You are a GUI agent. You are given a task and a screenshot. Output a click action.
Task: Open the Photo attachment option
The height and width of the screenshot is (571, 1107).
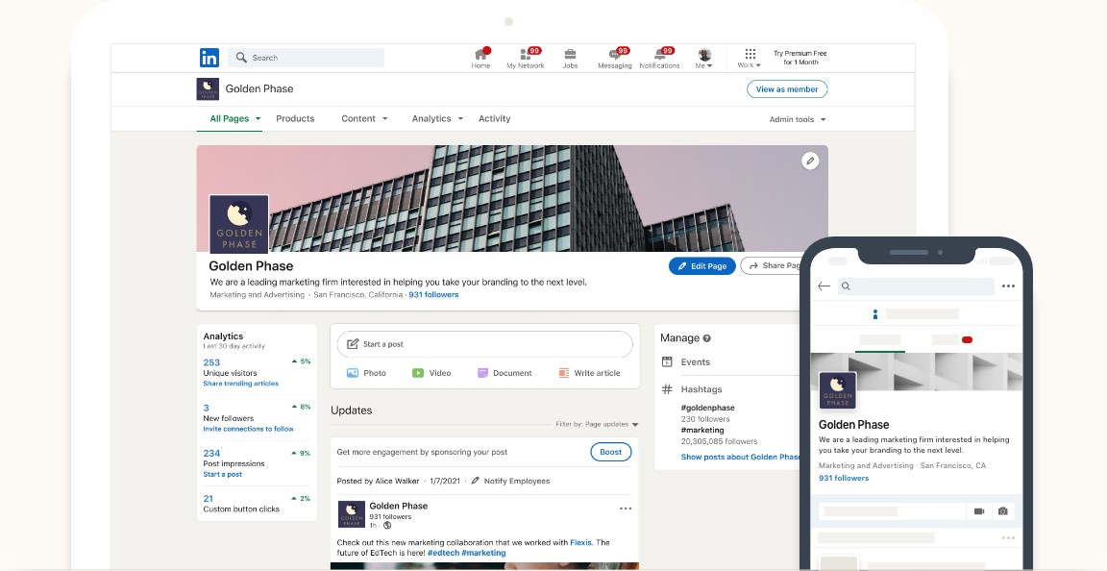pos(355,373)
